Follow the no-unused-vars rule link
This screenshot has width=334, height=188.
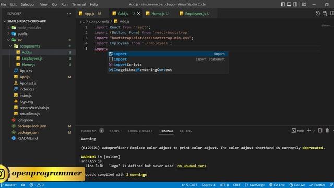(192, 166)
